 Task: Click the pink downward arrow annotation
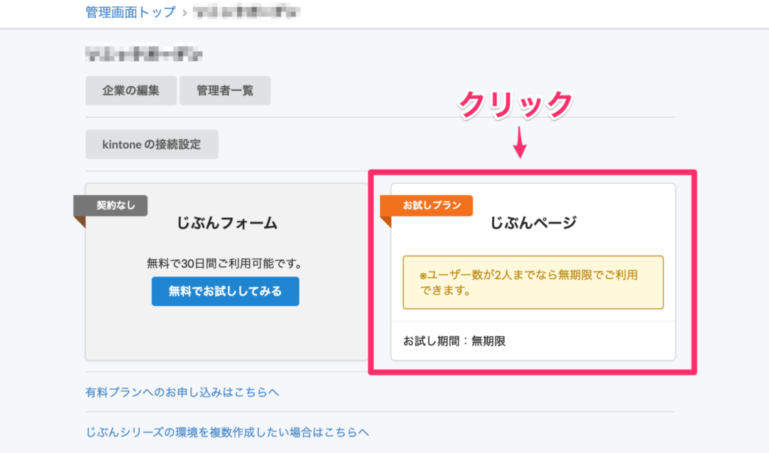pos(520,147)
